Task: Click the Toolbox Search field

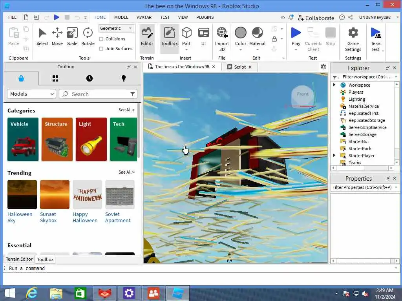Action: [98, 94]
